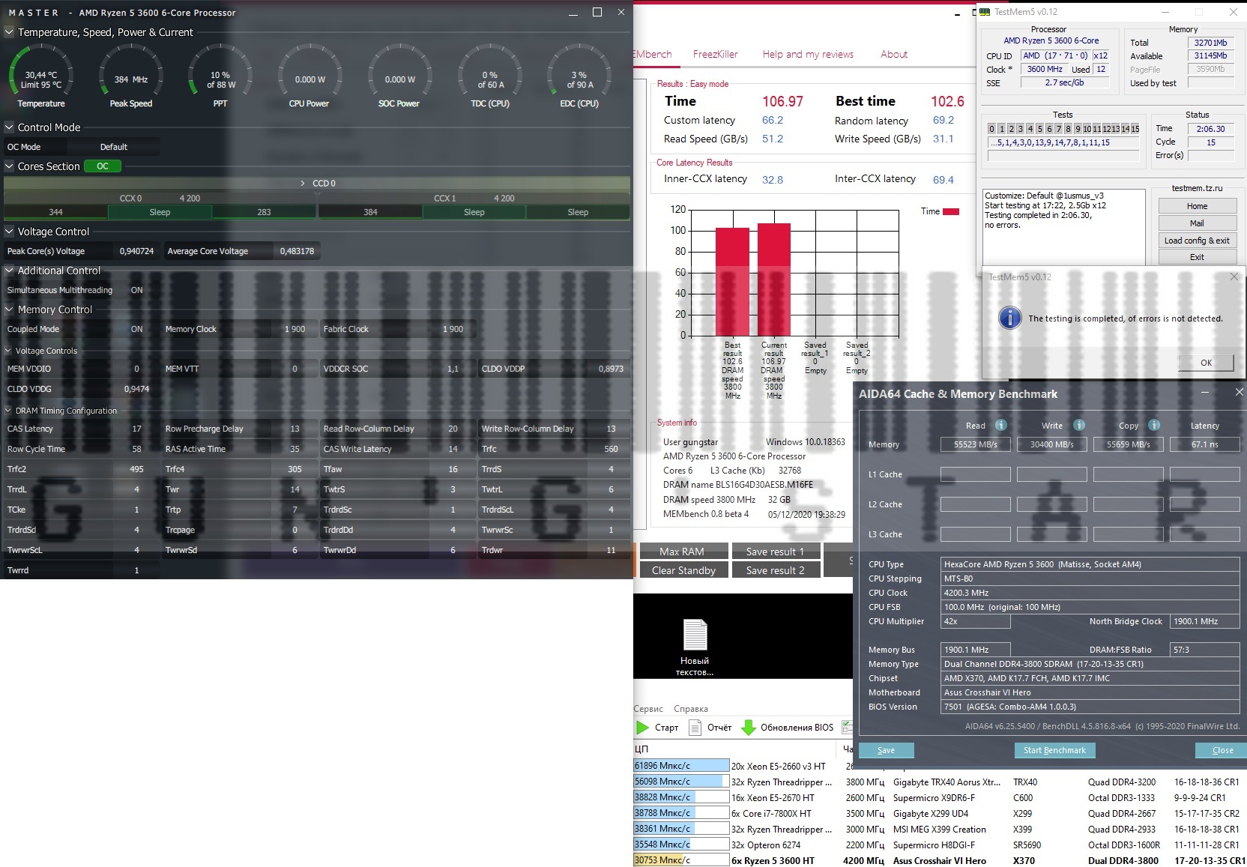
Task: Open the Справка menu
Action: tap(691, 709)
